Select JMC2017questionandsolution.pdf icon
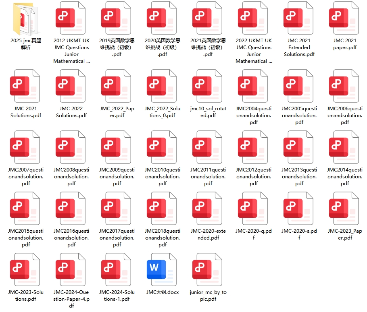The image size is (367, 312). pos(116,209)
